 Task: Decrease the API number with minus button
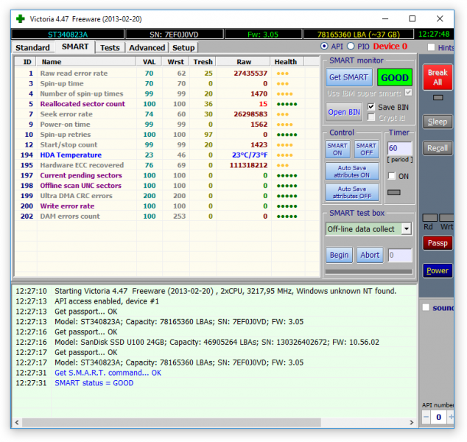coord(426,417)
